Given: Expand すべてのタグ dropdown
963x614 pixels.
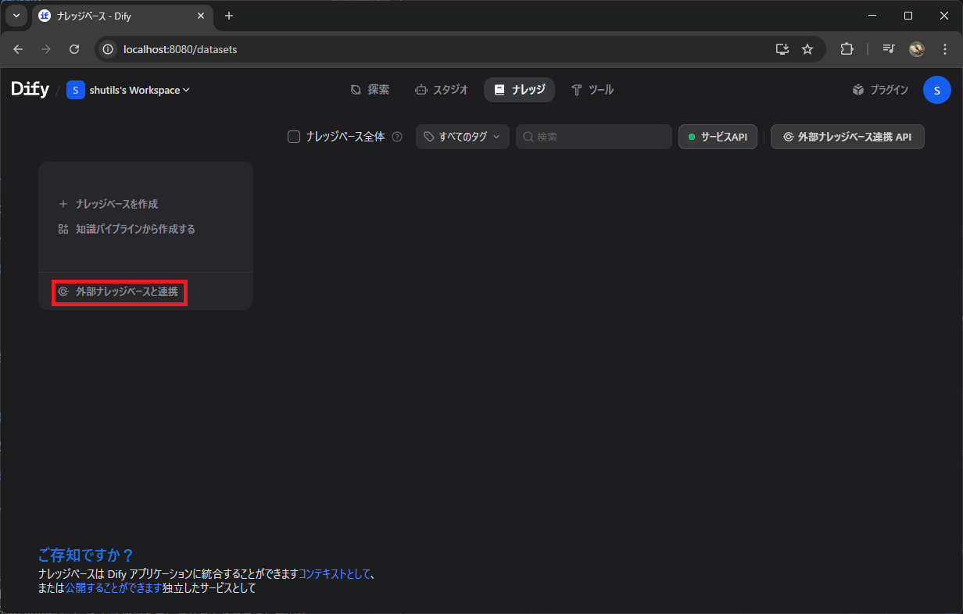Looking at the screenshot, I should (x=462, y=137).
